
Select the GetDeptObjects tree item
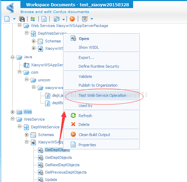[58, 157]
